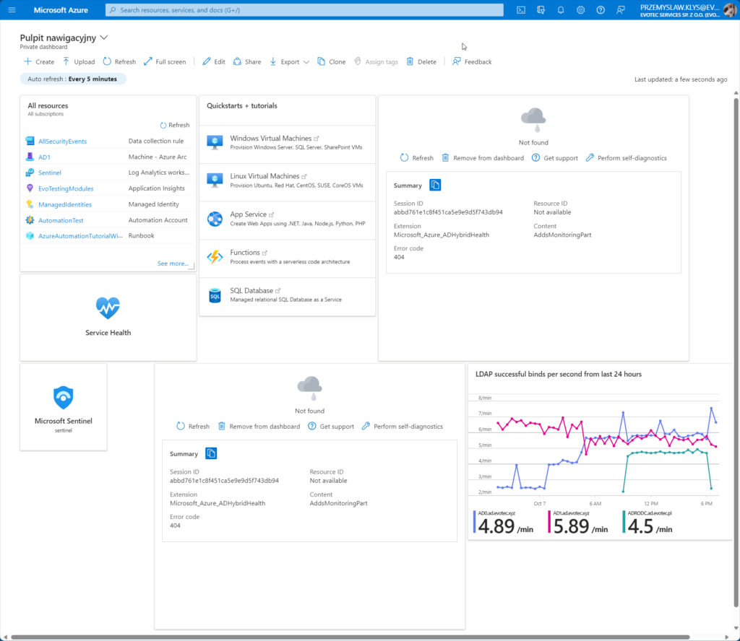
Task: Open the Azure portal hamburger menu
Action: (12, 10)
